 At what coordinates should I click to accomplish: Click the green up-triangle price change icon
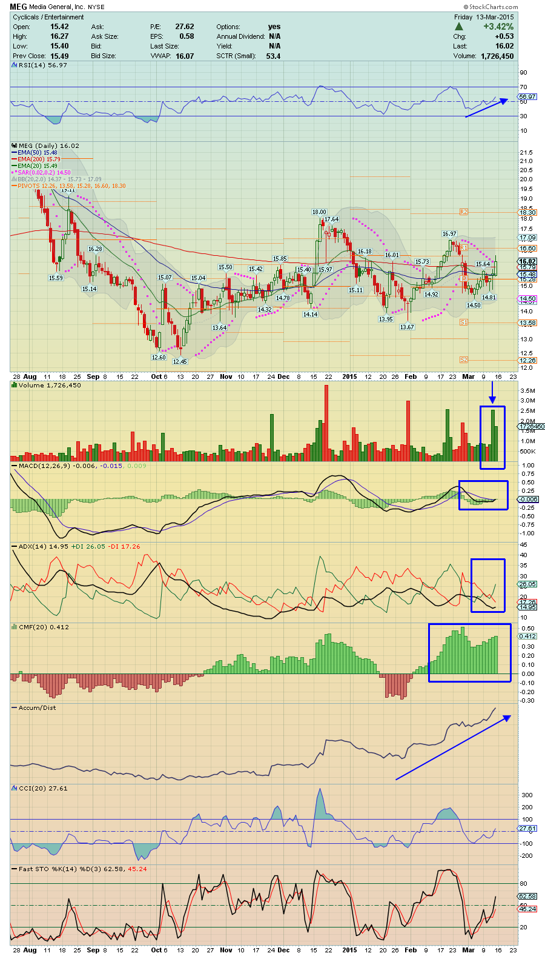click(459, 27)
